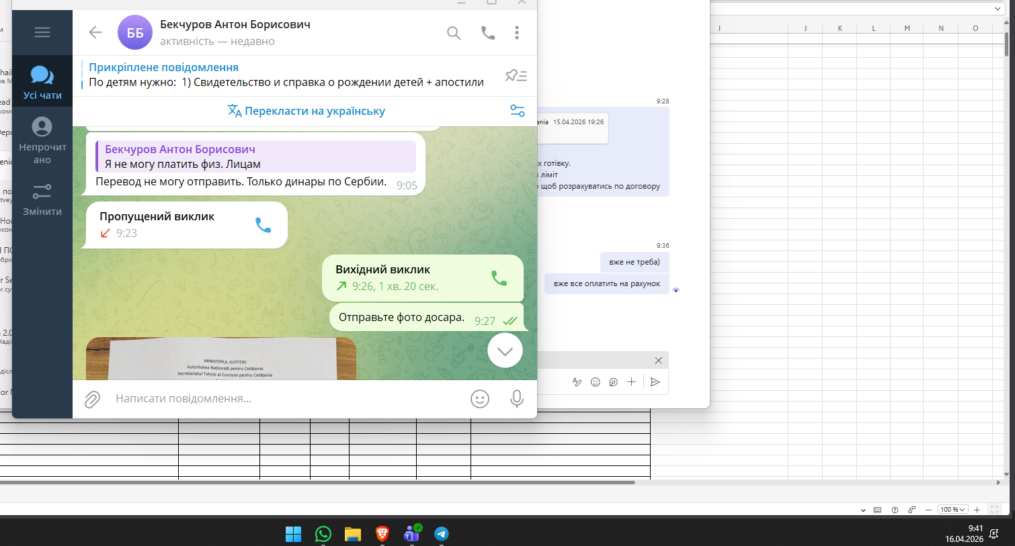Image resolution: width=1015 pixels, height=546 pixels.
Task: Send the message in Teams
Action: (655, 382)
